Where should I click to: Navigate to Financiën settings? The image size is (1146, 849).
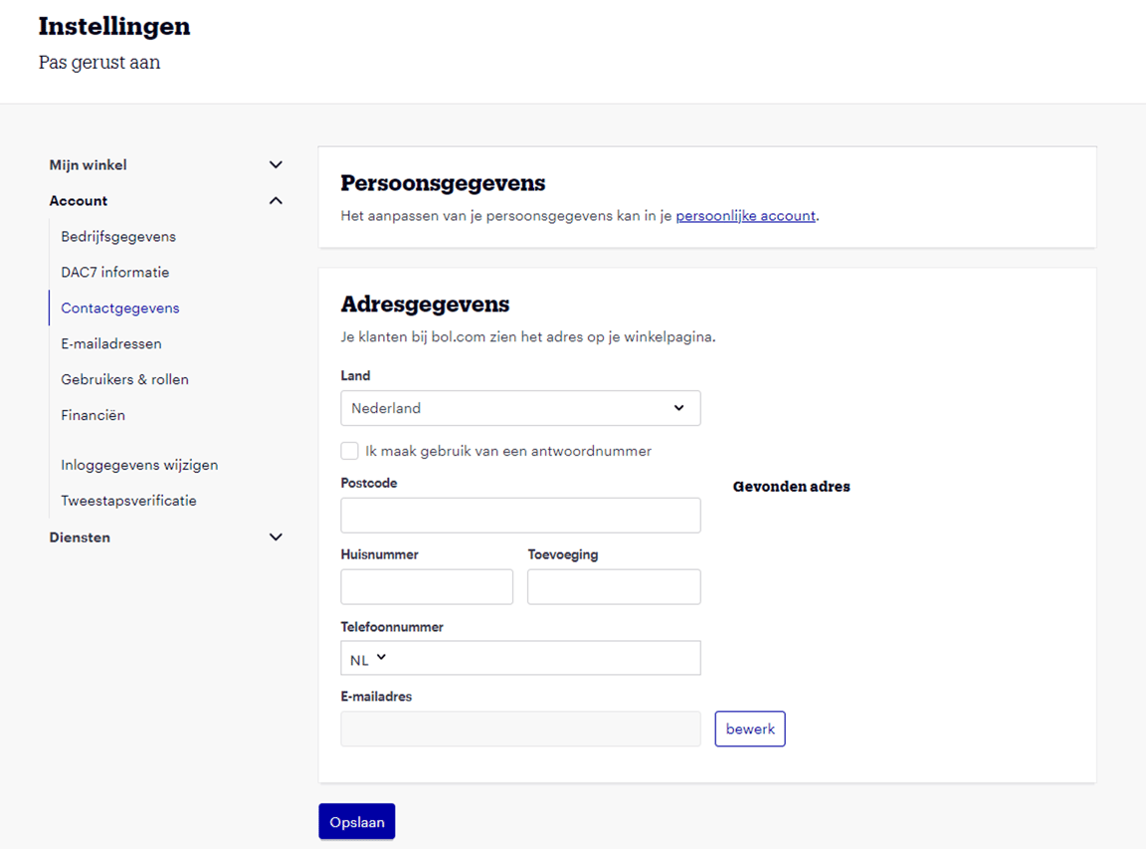(x=93, y=415)
